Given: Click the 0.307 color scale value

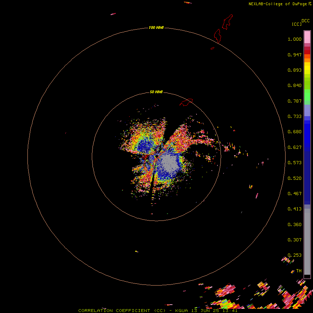Looking at the screenshot, I should pos(295,240).
